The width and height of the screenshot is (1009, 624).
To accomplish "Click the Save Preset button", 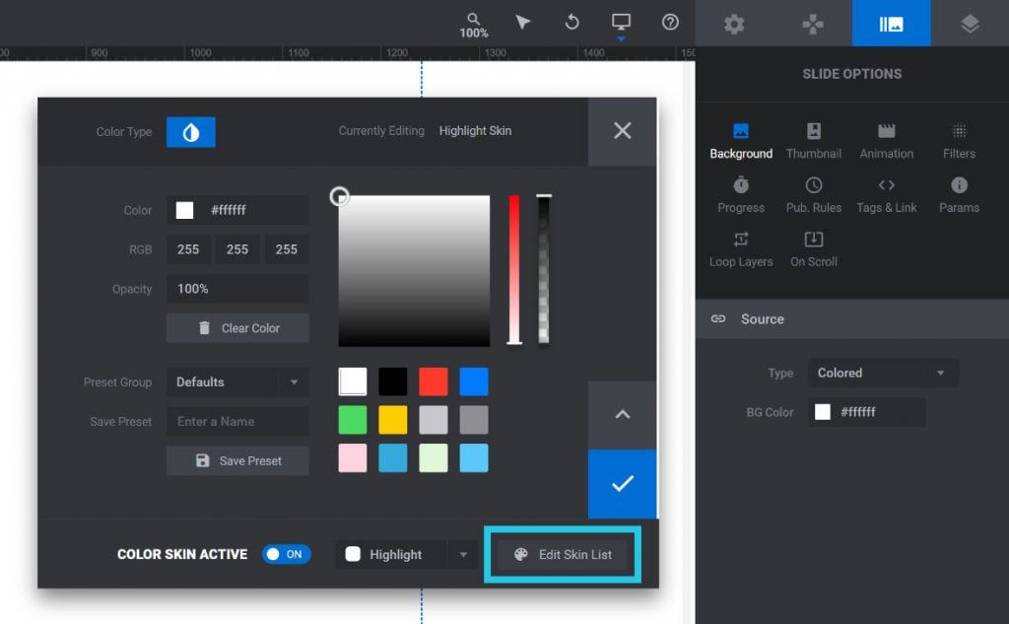I will tap(237, 460).
